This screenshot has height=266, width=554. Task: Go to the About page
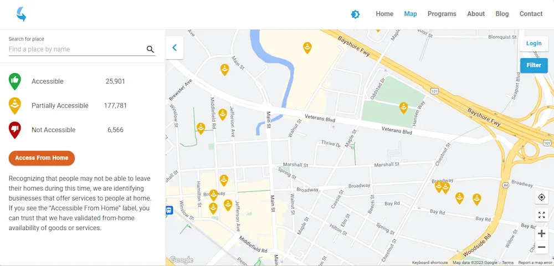tap(475, 14)
